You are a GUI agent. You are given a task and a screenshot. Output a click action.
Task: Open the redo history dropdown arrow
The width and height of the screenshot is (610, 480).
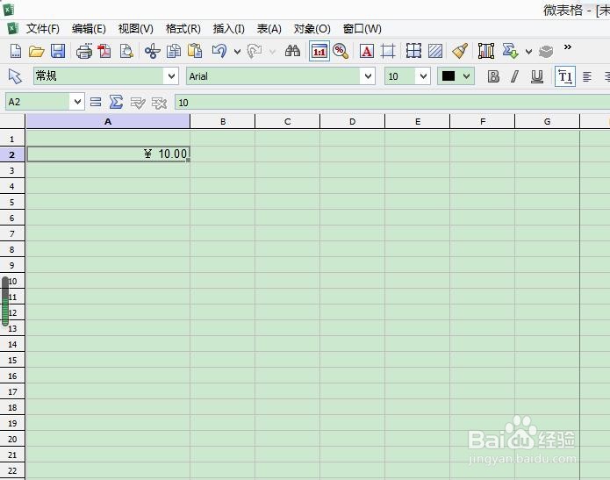[273, 52]
